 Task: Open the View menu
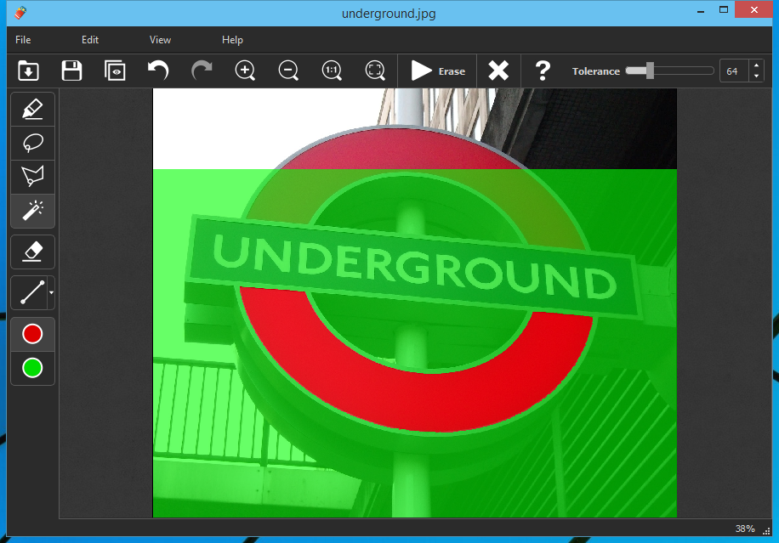(x=160, y=39)
